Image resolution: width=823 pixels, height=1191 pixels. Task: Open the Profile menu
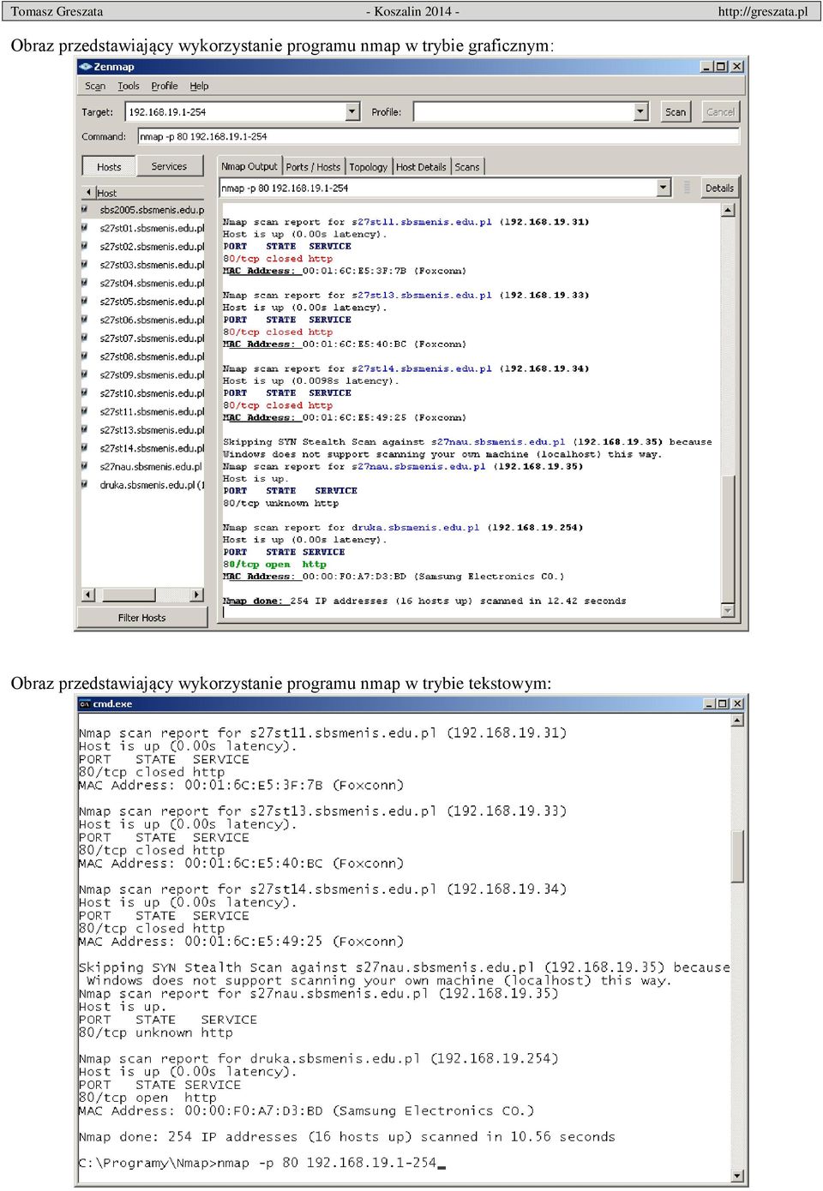point(165,87)
